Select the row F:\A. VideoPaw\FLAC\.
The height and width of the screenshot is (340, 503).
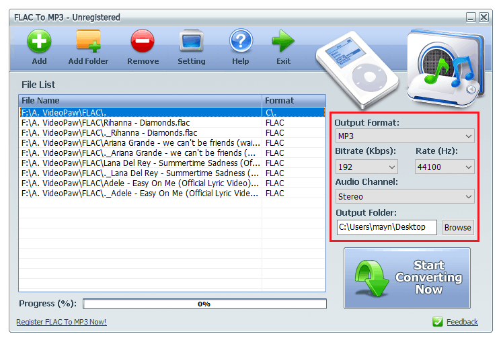(172, 112)
